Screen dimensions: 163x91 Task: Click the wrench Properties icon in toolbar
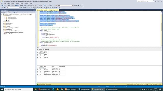point(77,6)
